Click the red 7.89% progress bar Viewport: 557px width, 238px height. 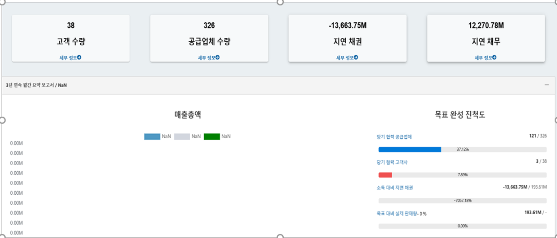(385, 175)
